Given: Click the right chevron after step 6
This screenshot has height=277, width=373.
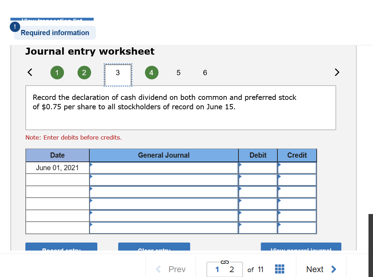Looking at the screenshot, I should [336, 72].
